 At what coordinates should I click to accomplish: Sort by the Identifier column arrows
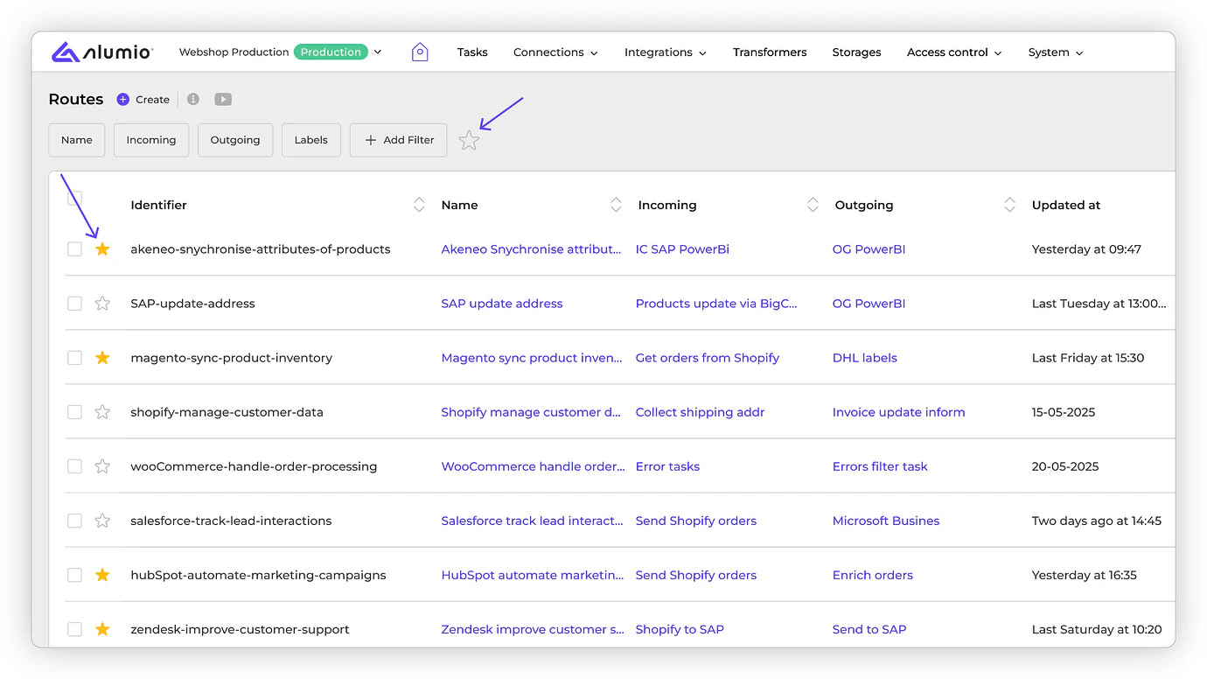click(x=419, y=205)
